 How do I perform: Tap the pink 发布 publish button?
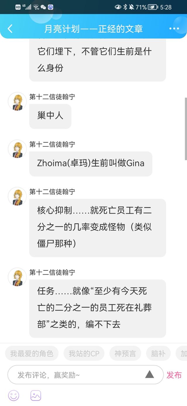[174, 375]
